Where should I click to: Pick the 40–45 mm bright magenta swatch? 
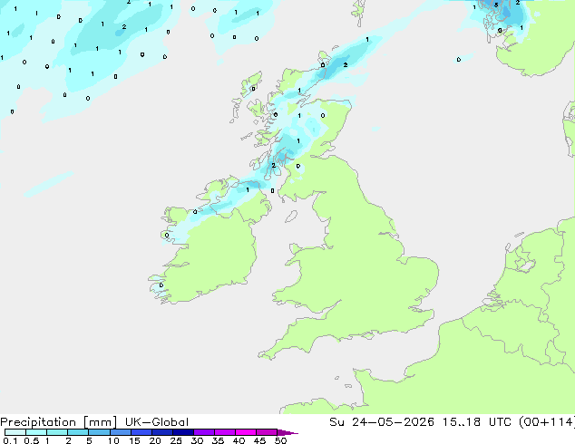[x=245, y=432]
